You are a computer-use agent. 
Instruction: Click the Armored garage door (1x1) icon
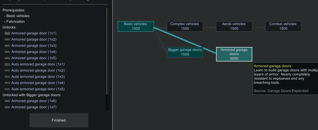[7, 33]
